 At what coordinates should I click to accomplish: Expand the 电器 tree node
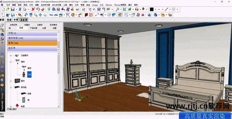tap(11, 106)
